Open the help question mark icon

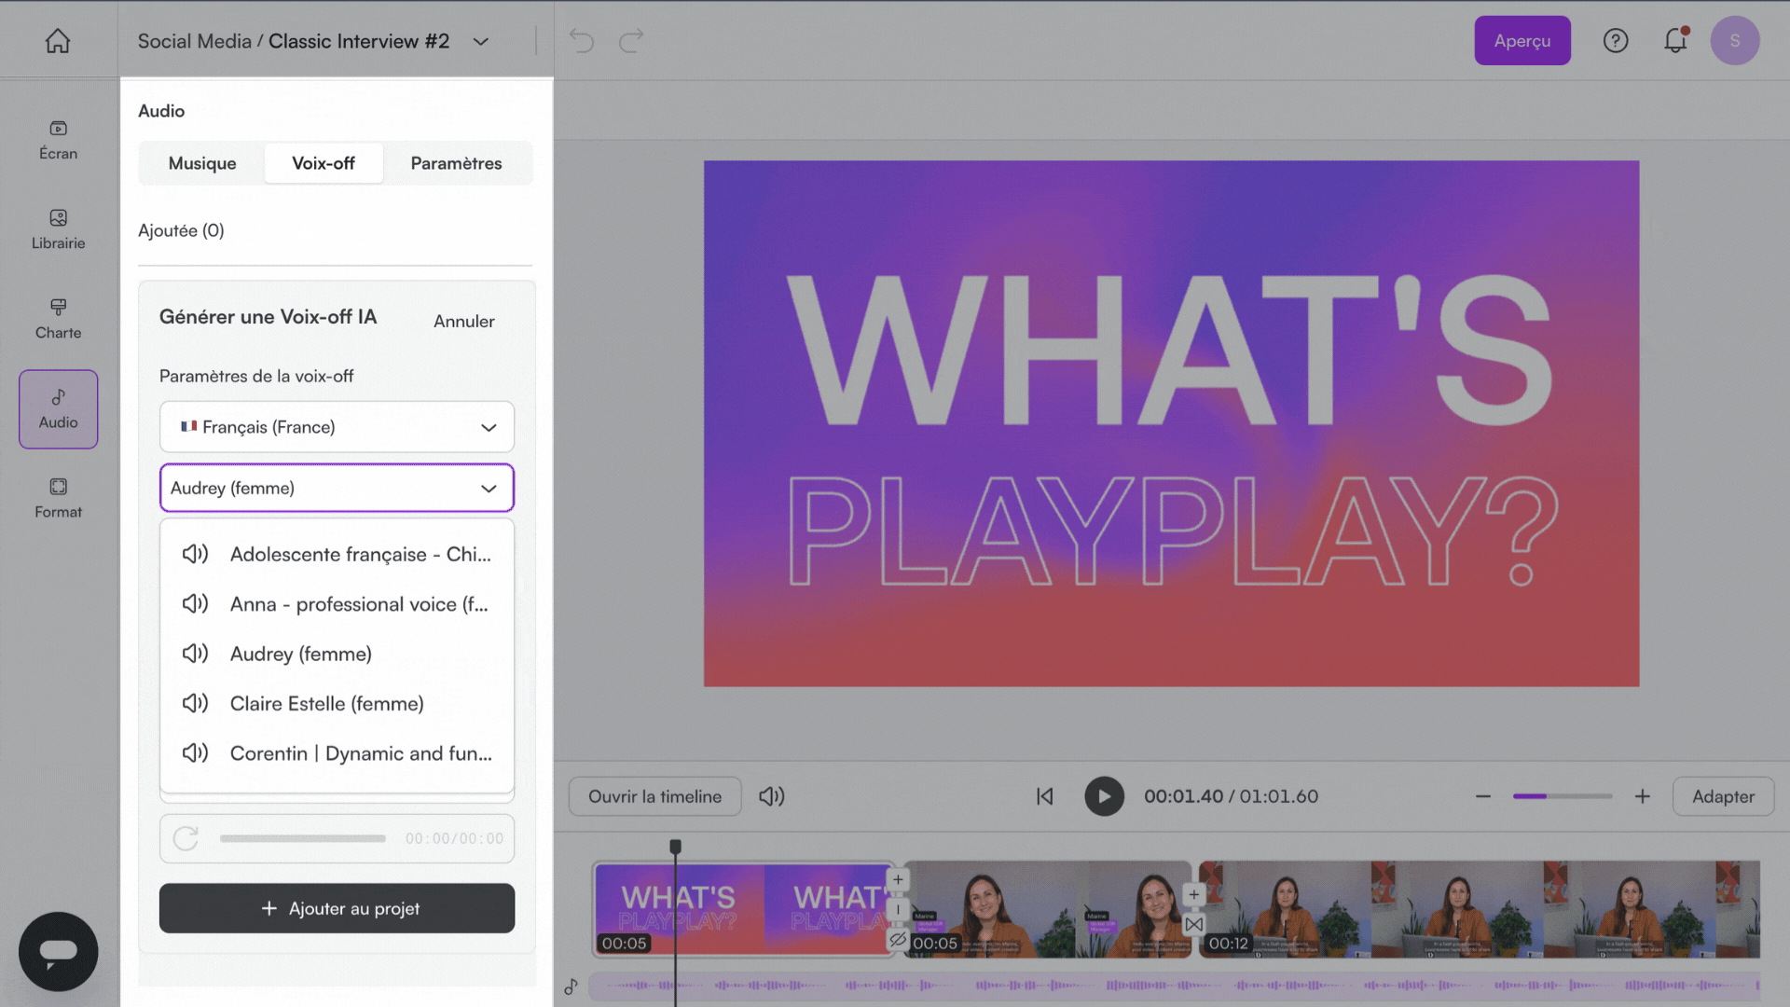(x=1616, y=41)
